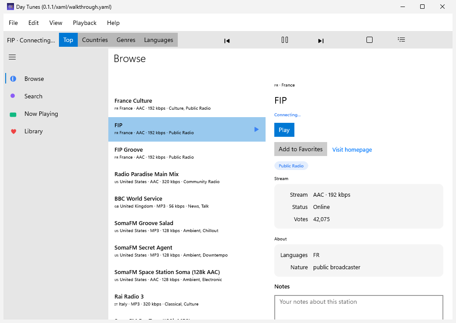Select the BBC World Service station

(x=187, y=202)
